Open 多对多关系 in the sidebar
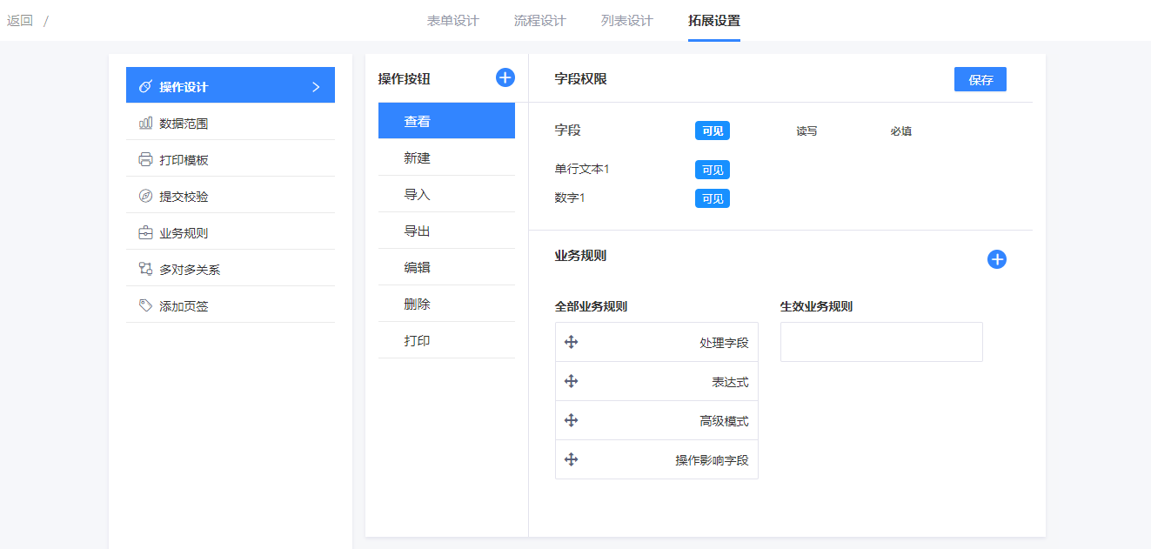Viewport: 1151px width, 549px height. pyautogui.click(x=190, y=270)
